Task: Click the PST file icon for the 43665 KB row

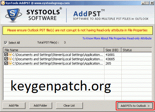Action: coord(10,59)
